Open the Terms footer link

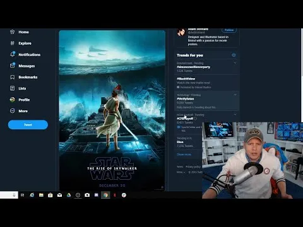[180, 166]
